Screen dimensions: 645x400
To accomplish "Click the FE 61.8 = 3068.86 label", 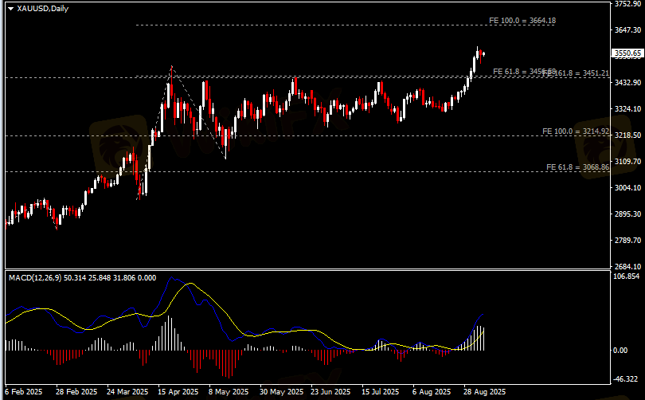I will tap(577, 167).
